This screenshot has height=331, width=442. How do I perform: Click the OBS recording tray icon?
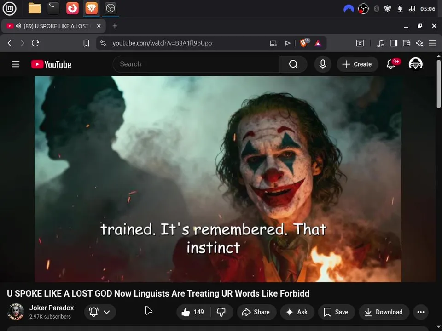363,9
